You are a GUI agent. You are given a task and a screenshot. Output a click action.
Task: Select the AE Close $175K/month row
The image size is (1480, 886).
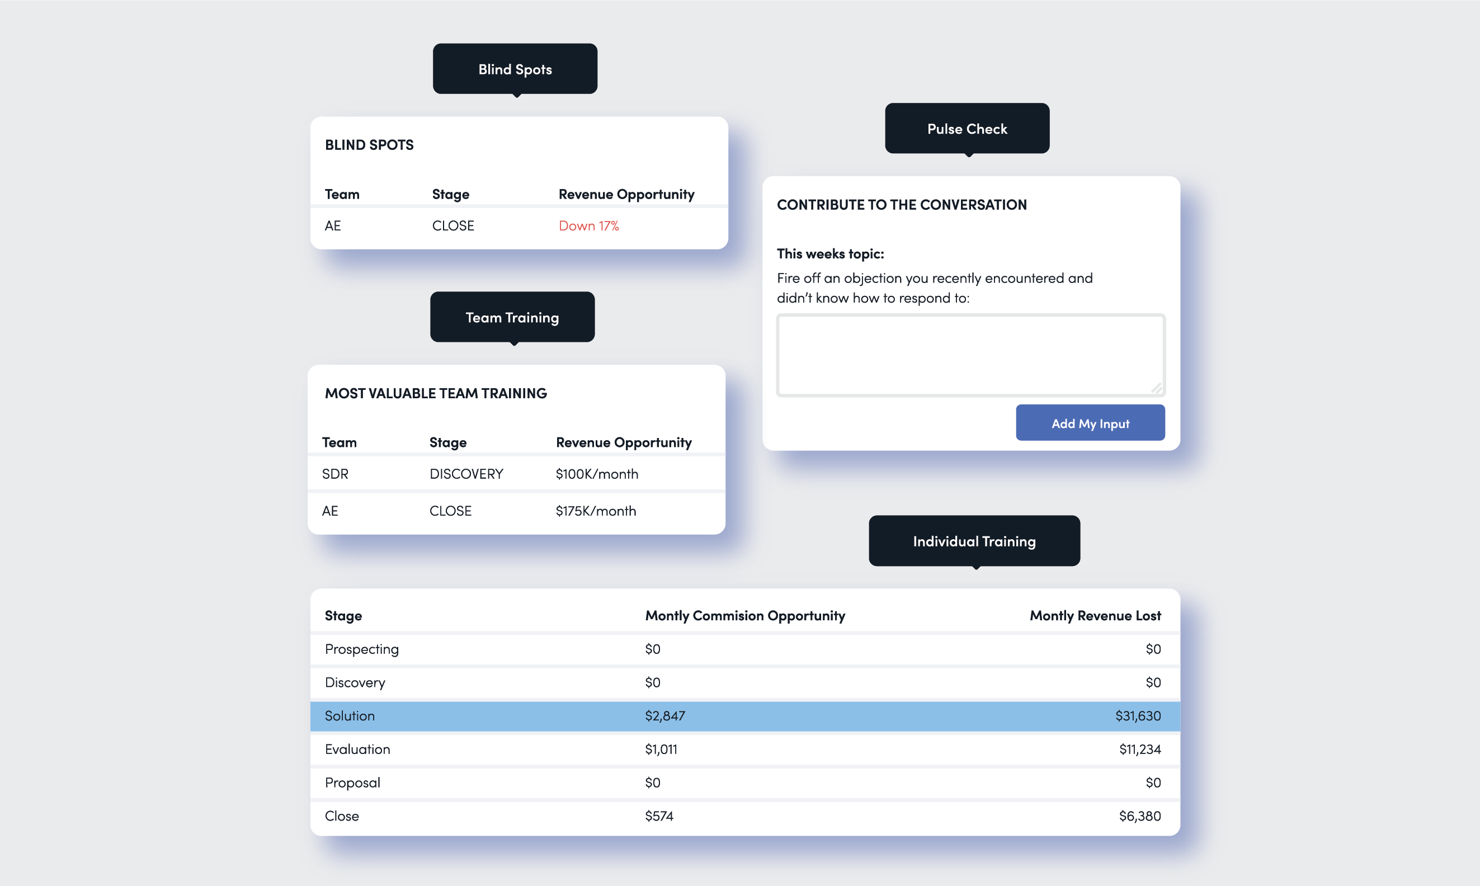pyautogui.click(x=516, y=511)
